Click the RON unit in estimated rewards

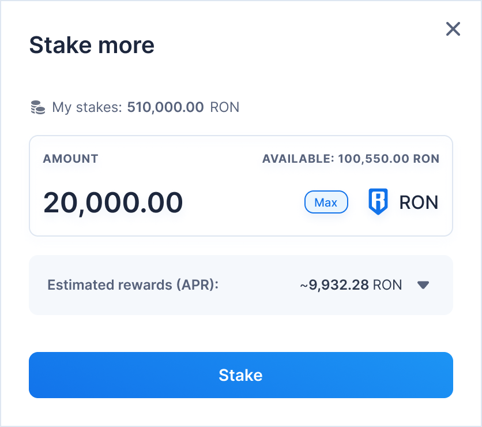[x=387, y=284]
